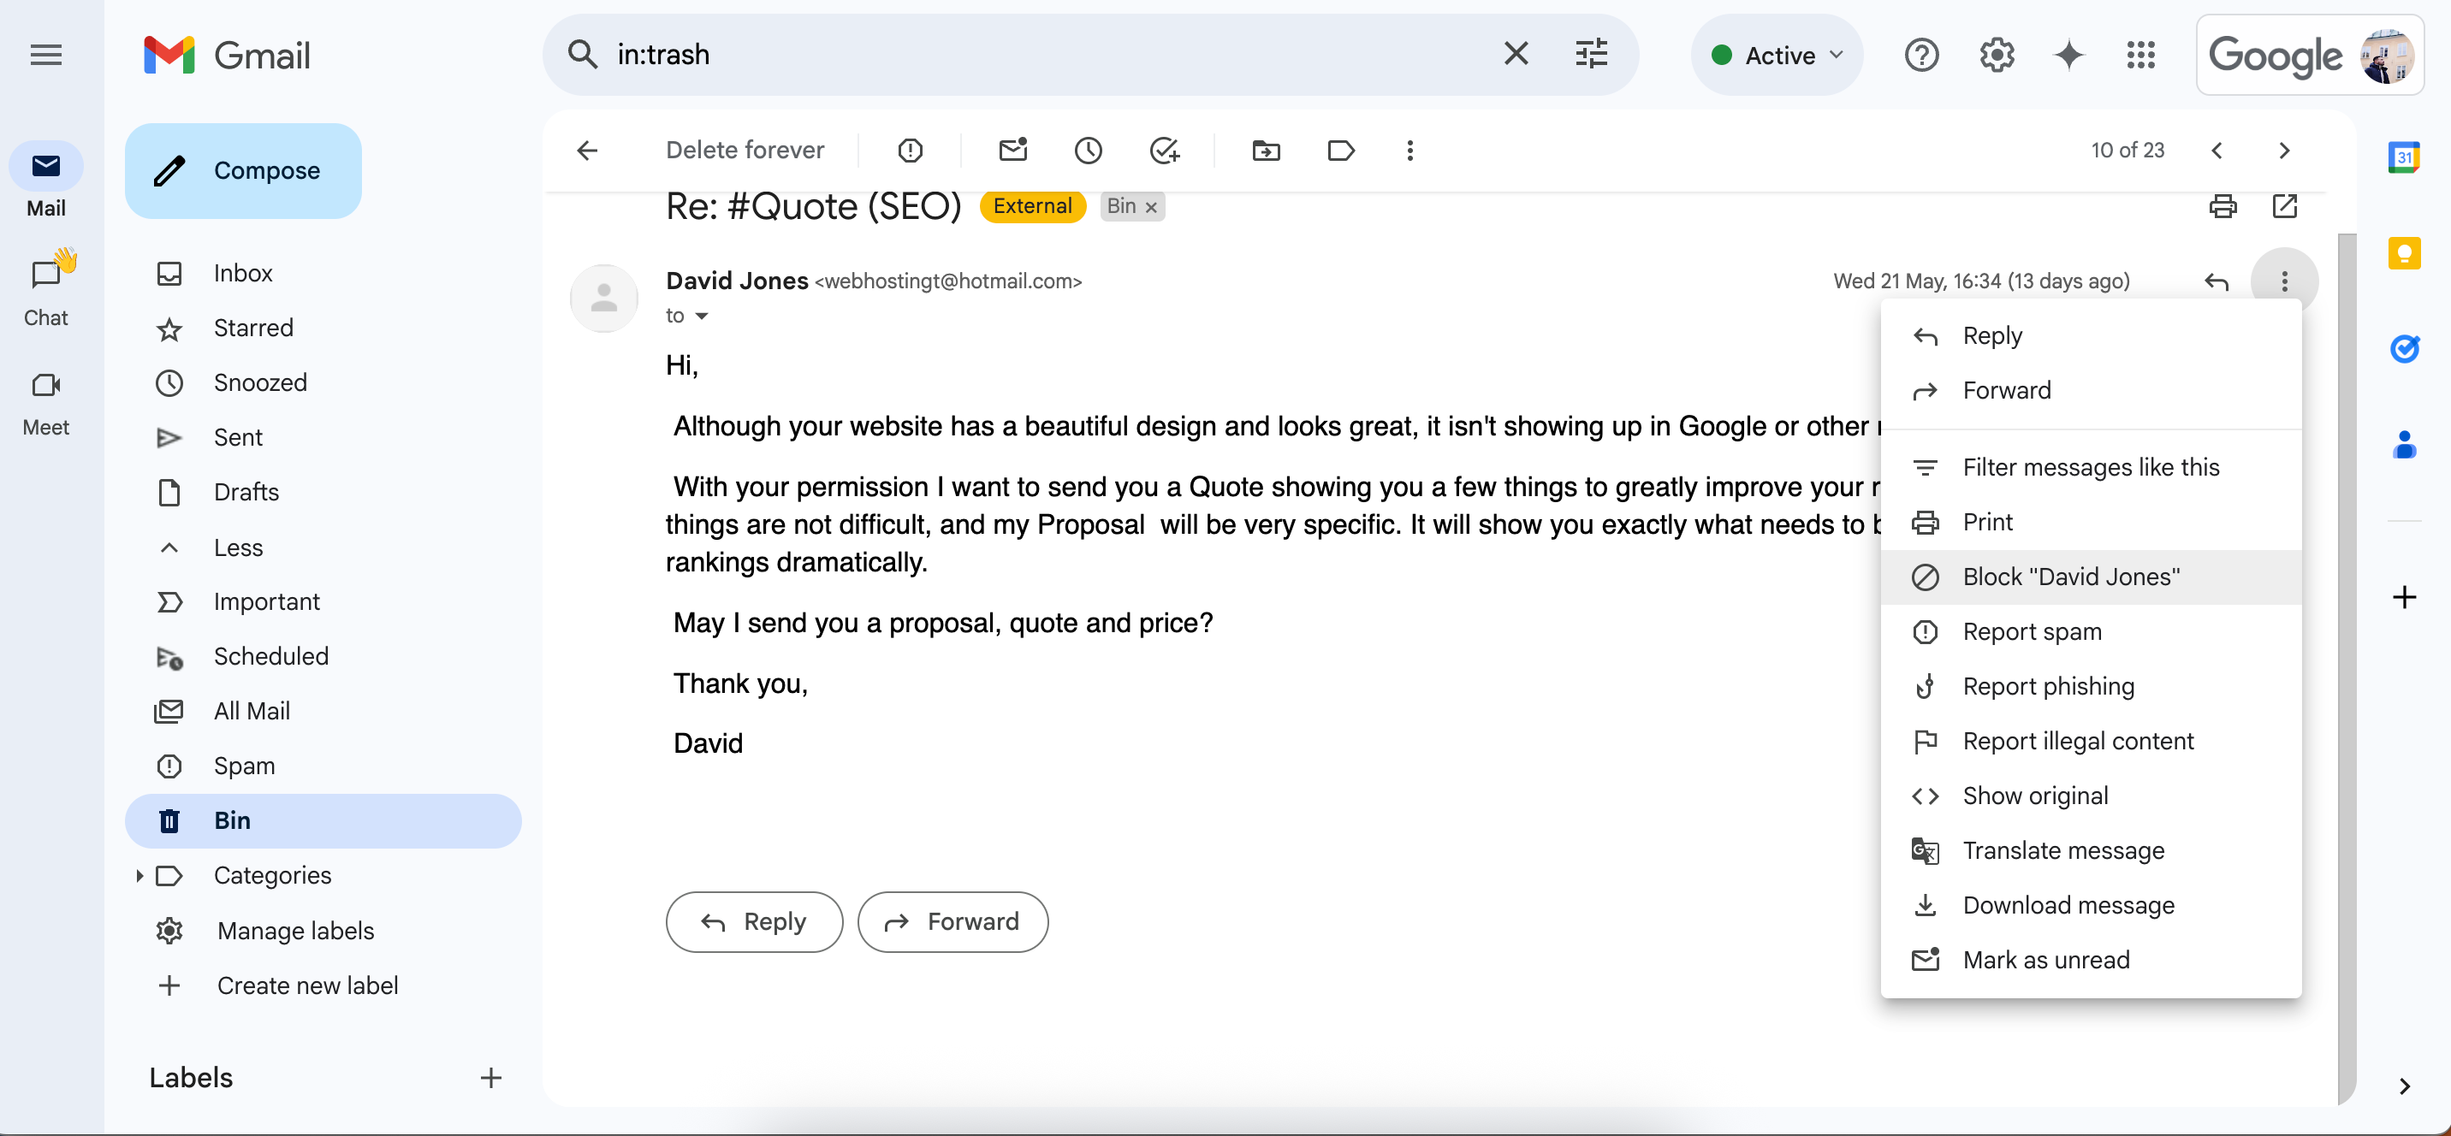Expand the recipient details under David Jones
Screen dimensions: 2451x1136
coord(701,315)
